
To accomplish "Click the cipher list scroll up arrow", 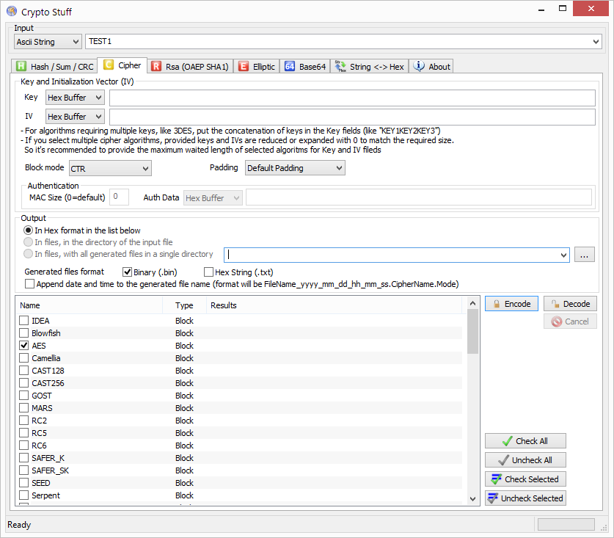I will tap(472, 303).
